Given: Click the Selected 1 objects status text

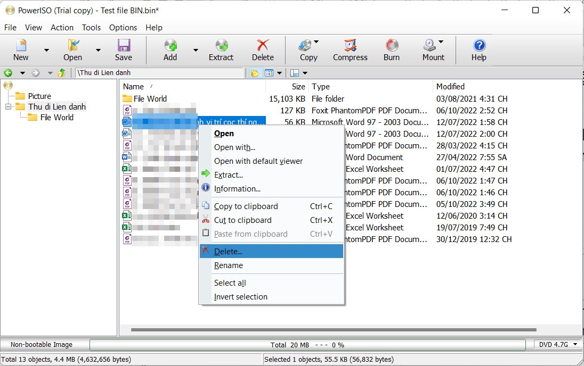Looking at the screenshot, I should pos(329,359).
